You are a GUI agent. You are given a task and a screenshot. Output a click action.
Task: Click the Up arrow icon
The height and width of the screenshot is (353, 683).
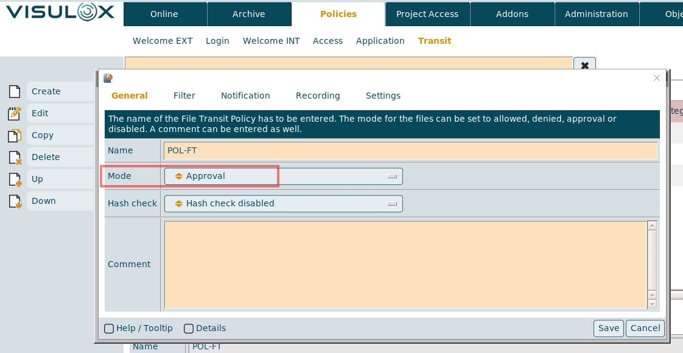pos(15,179)
